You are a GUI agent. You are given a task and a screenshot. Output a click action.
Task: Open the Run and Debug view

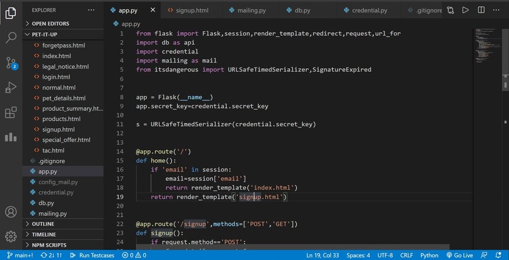(11, 88)
